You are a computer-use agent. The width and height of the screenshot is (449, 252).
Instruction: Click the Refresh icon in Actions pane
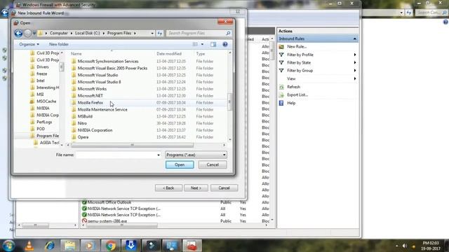[281, 87]
